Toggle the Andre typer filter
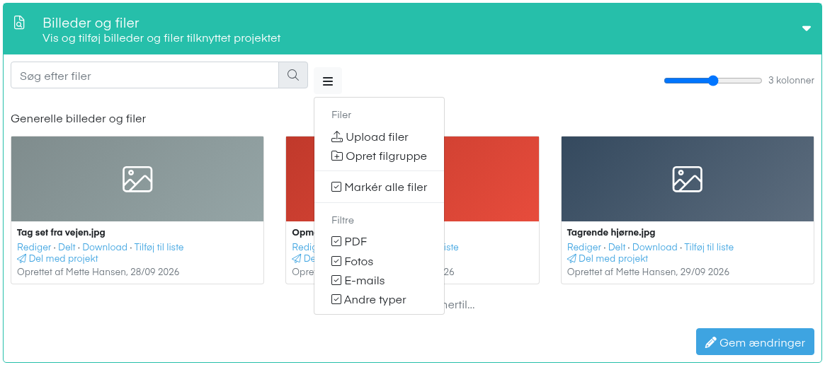 [x=336, y=300]
